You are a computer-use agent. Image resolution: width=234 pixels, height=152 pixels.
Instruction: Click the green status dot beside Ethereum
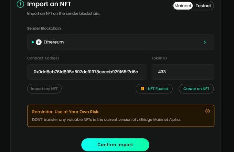(x=33, y=42)
